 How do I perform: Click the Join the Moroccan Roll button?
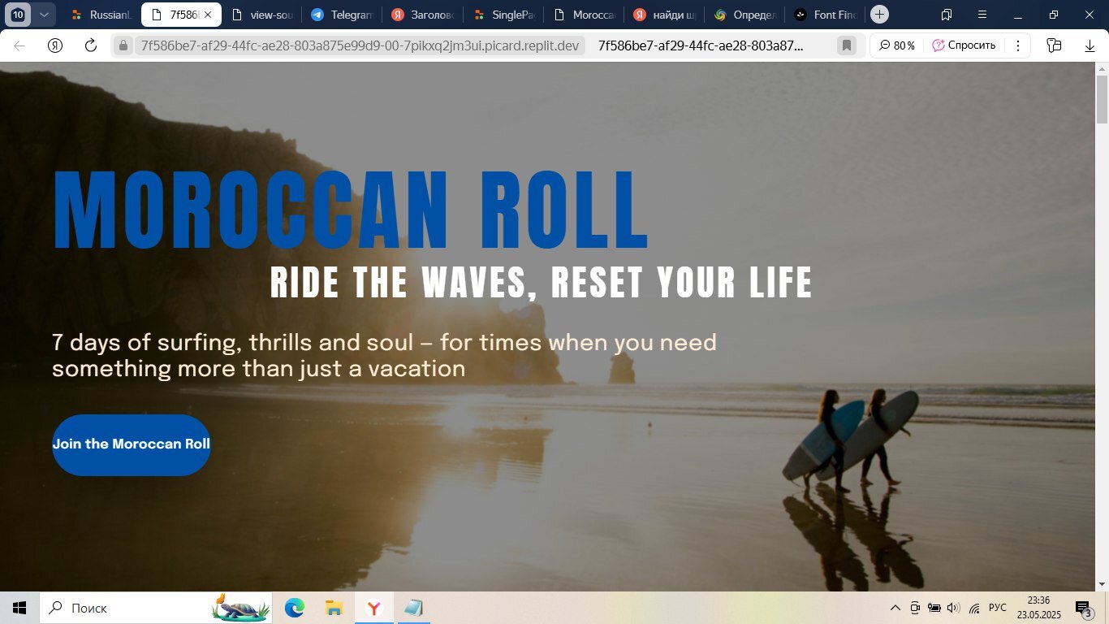132,444
